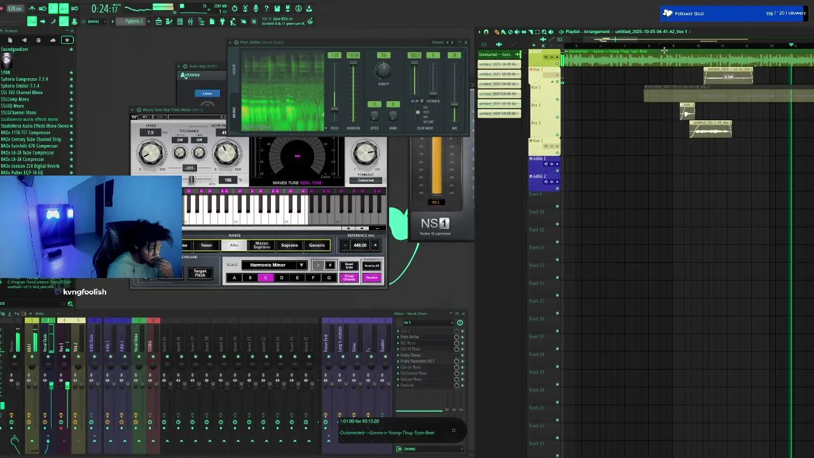Click the Listen button in Auto-Key

[x=207, y=94]
